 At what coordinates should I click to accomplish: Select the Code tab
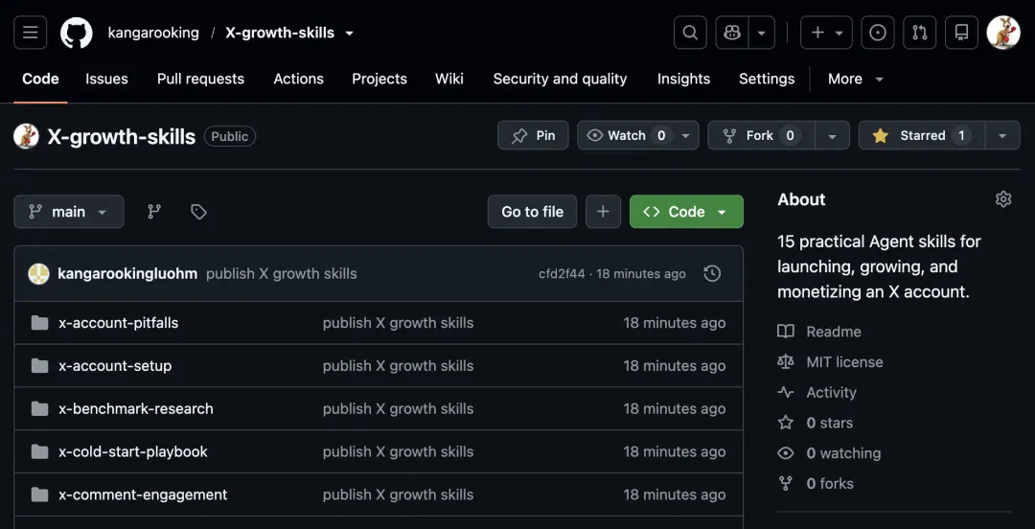(x=40, y=79)
